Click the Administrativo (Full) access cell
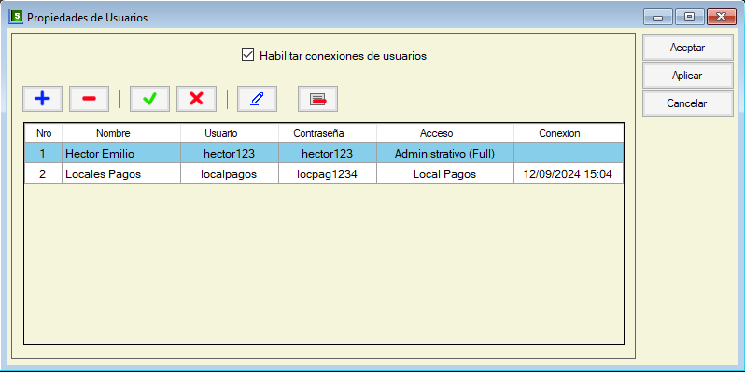Image resolution: width=745 pixels, height=372 pixels. 445,154
